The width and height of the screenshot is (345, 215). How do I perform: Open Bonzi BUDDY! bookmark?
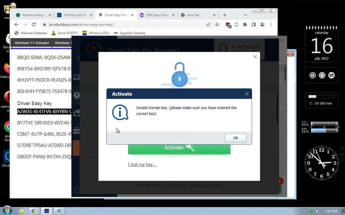click(x=65, y=33)
